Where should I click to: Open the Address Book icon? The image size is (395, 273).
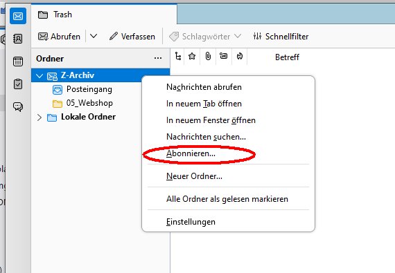pos(18,39)
